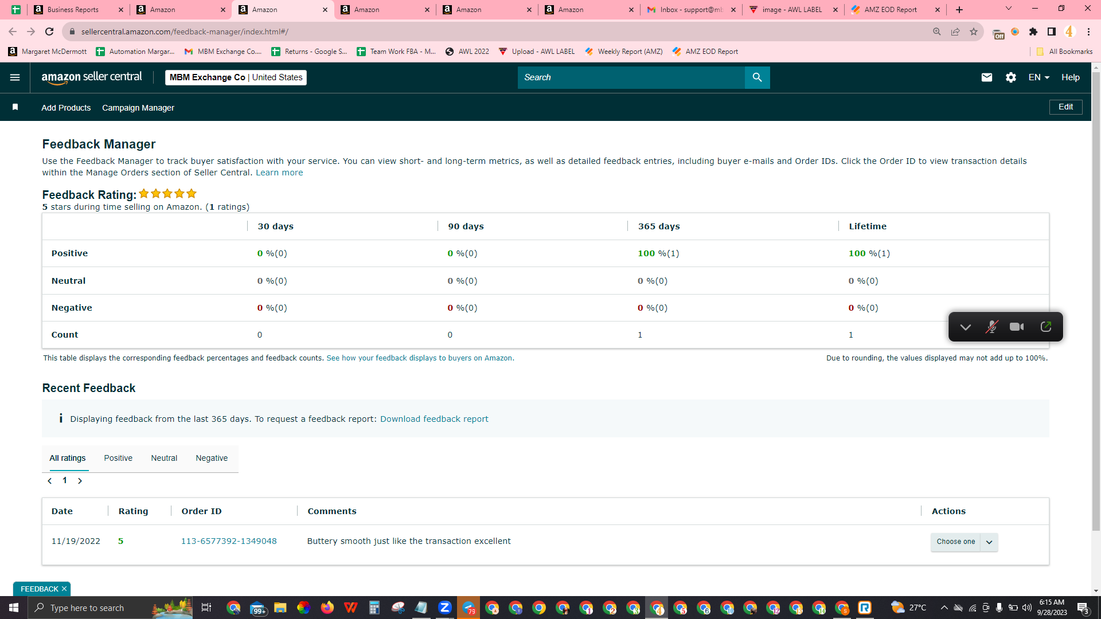Viewport: 1101px width, 619px height.
Task: Go to the previous feedback page
Action: tap(50, 481)
